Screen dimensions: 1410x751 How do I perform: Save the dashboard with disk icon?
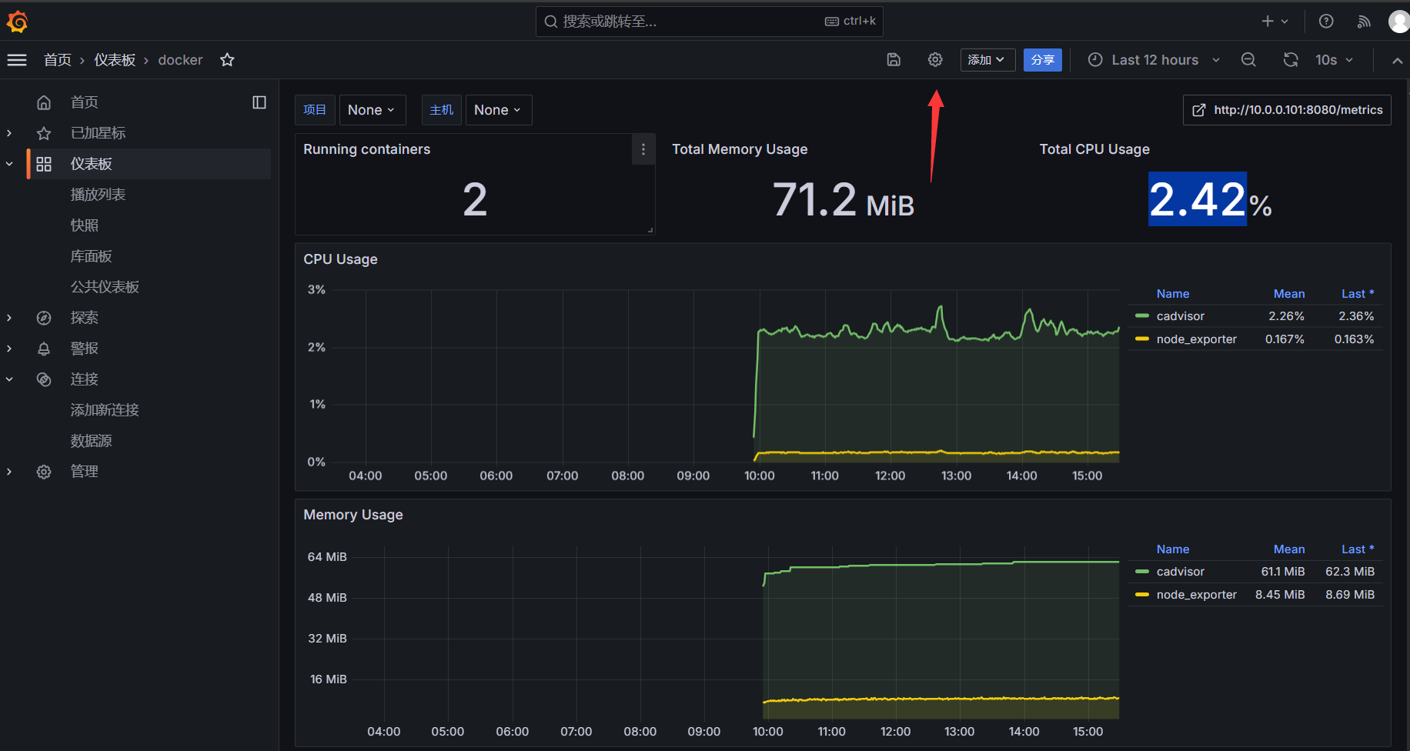pyautogui.click(x=894, y=60)
